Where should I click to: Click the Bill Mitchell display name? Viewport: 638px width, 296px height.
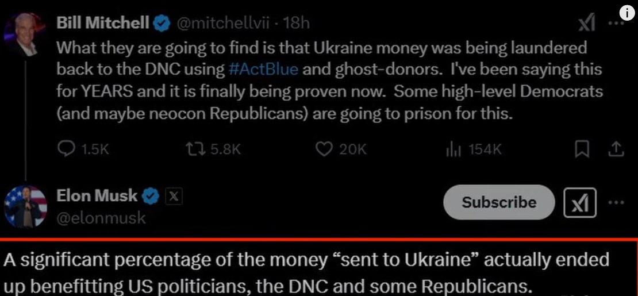point(103,22)
